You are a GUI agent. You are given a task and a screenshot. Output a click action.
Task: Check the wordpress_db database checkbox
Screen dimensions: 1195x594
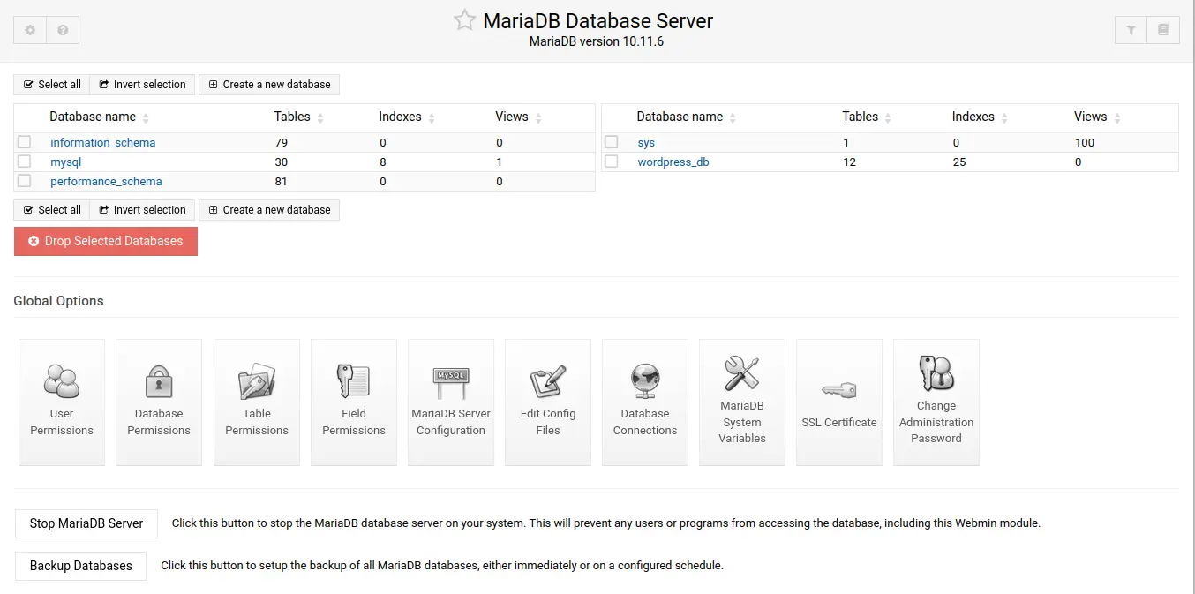click(612, 162)
